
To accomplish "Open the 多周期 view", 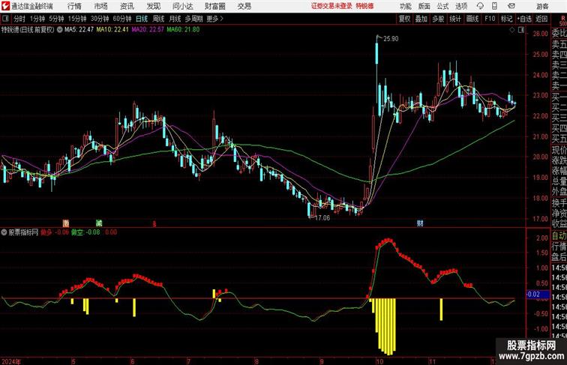I will pos(194,19).
